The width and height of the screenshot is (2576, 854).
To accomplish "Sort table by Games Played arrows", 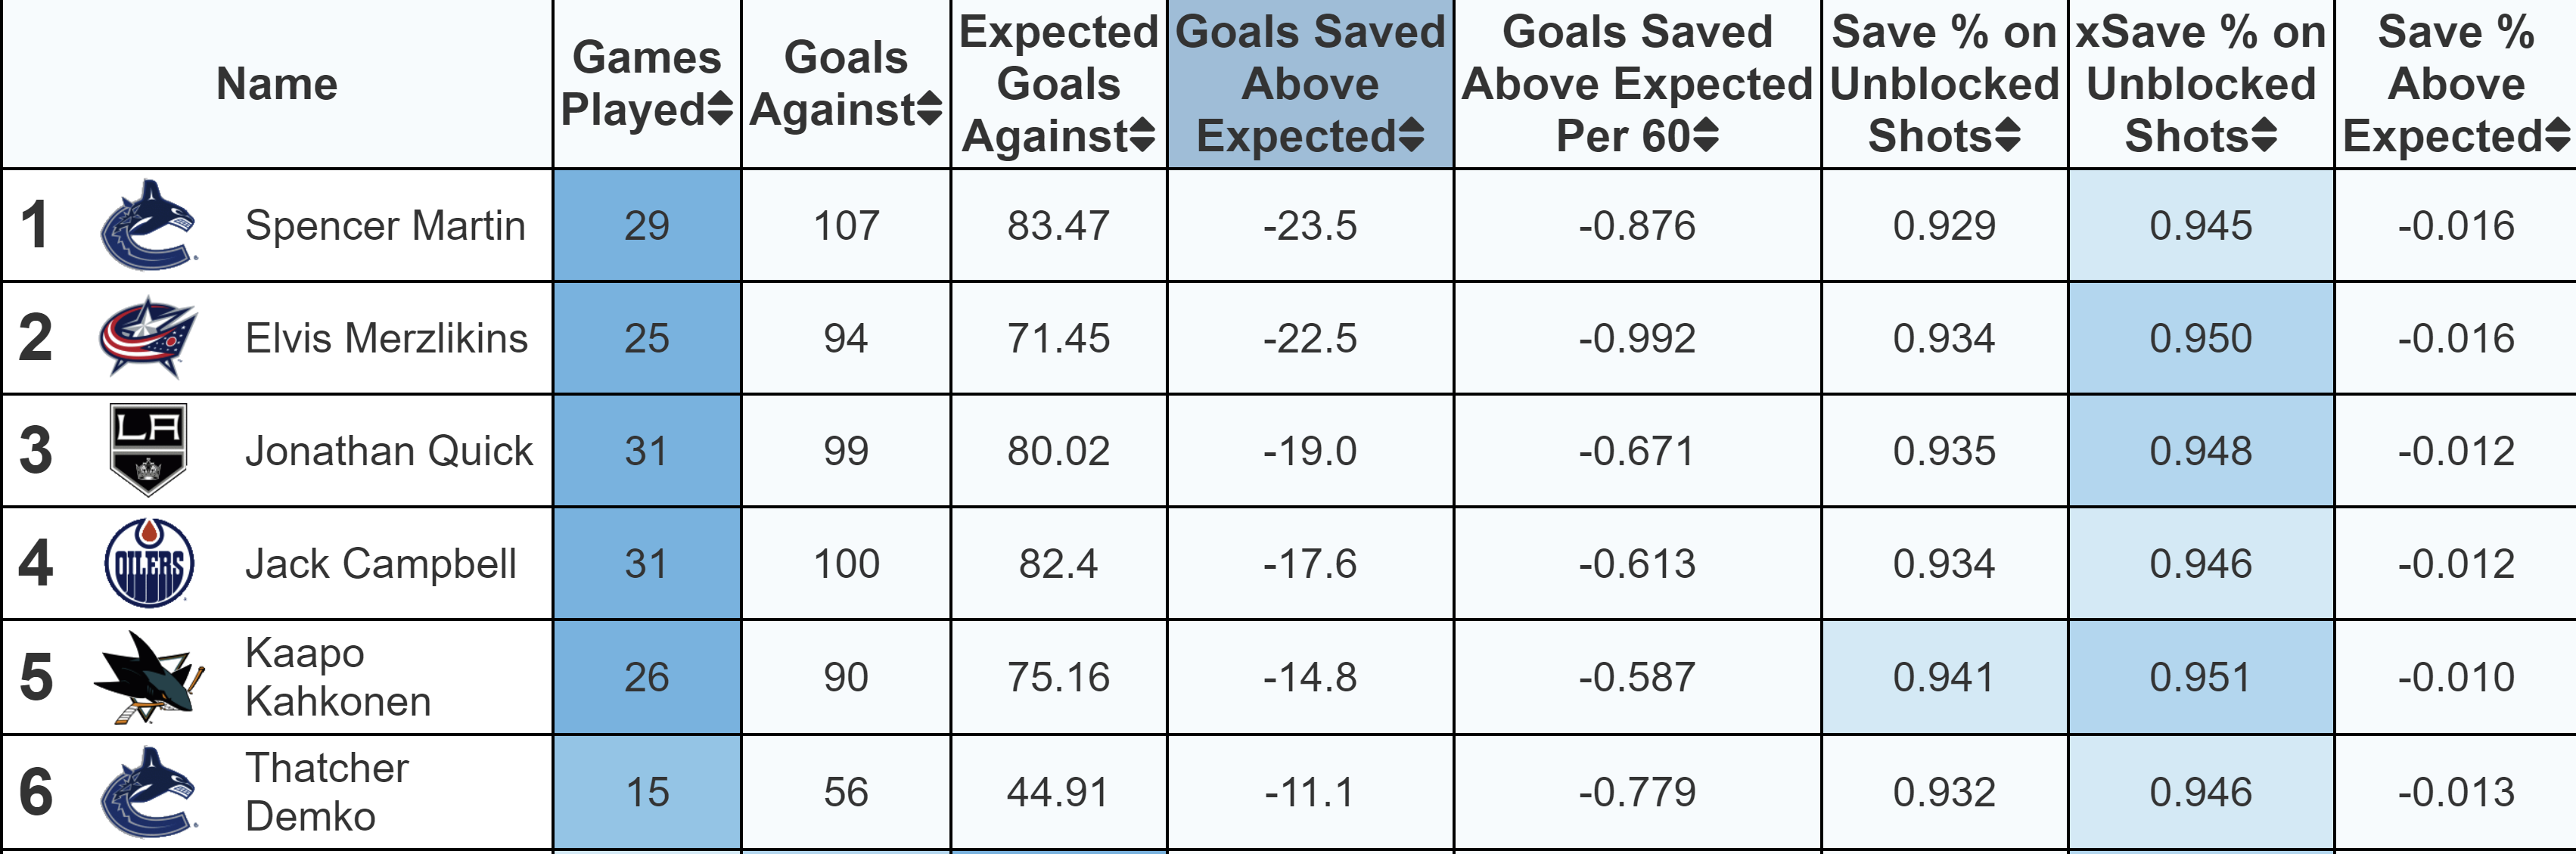I will point(720,109).
